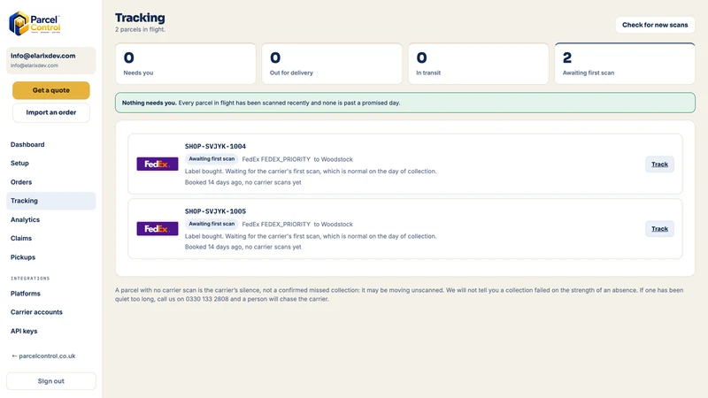Click order ID SHOP-SVJYK-1004
Viewport: 708px width, 398px height.
(x=215, y=146)
